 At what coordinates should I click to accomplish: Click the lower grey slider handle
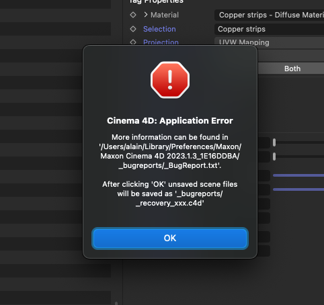[x=274, y=157]
